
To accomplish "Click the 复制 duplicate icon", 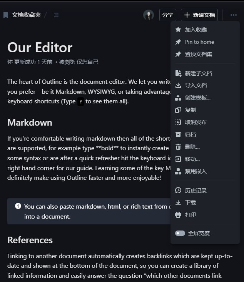I will pos(178,110).
